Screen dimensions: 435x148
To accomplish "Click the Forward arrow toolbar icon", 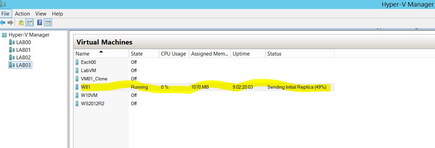I will coord(10,23).
